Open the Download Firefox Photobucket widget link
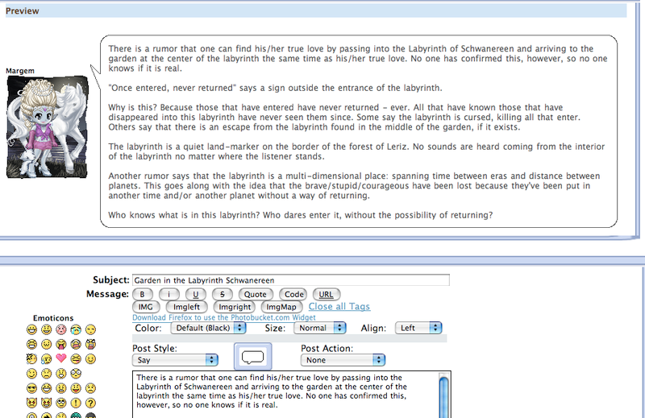The image size is (645, 418). [x=224, y=317]
